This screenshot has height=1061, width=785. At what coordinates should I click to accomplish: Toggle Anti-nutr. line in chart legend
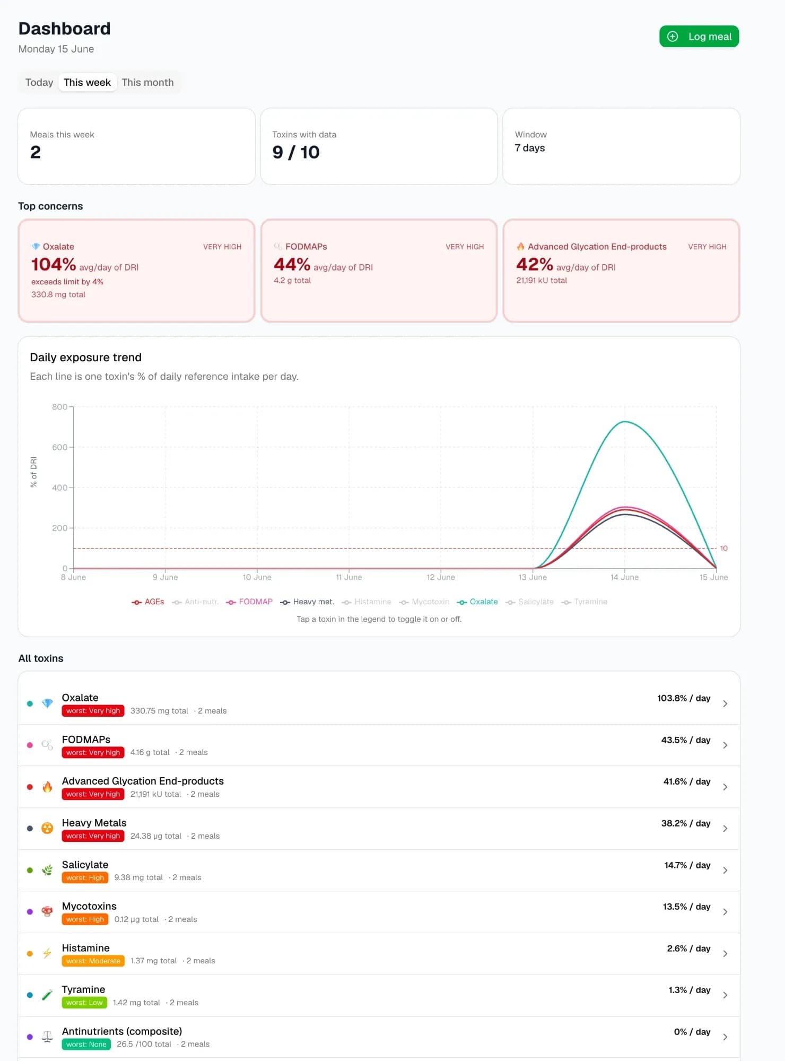coord(195,602)
